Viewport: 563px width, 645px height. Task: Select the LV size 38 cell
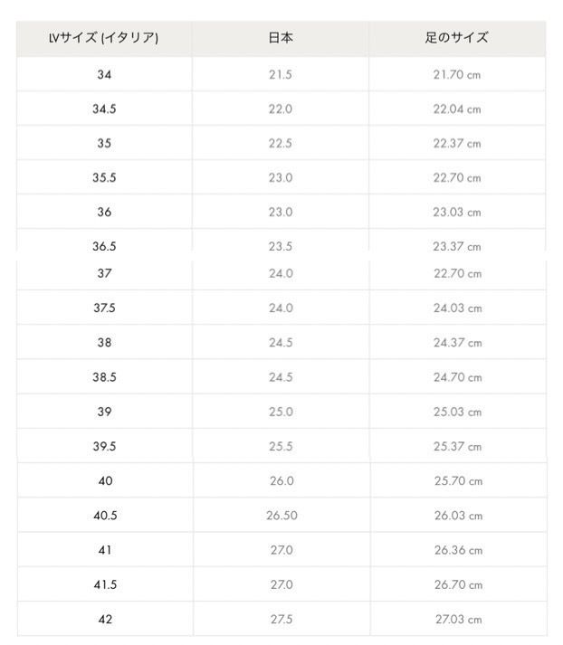coord(104,343)
